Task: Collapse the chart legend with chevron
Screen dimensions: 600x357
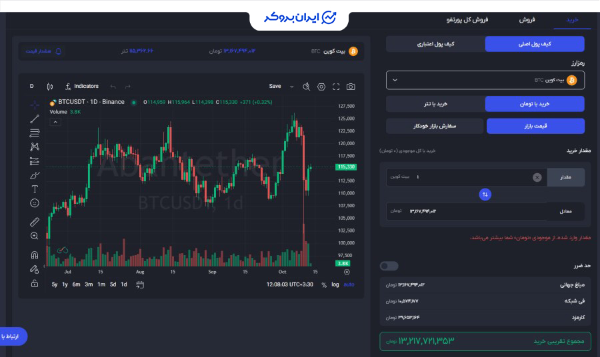Action: [55, 122]
